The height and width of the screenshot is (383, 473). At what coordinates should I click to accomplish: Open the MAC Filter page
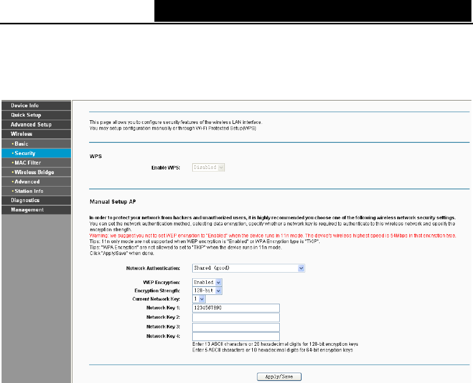[36, 163]
